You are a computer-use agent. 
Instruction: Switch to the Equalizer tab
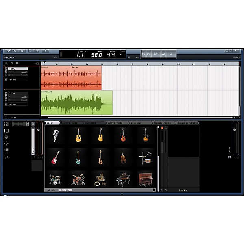tap(136, 122)
